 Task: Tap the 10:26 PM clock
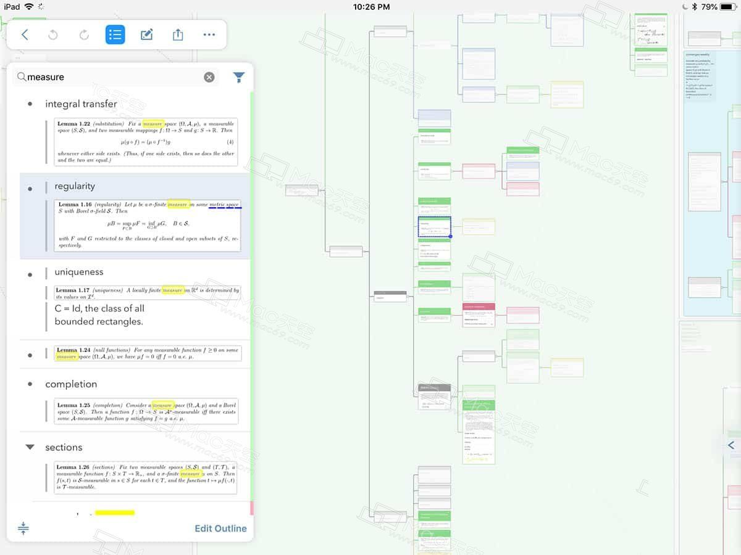click(371, 7)
